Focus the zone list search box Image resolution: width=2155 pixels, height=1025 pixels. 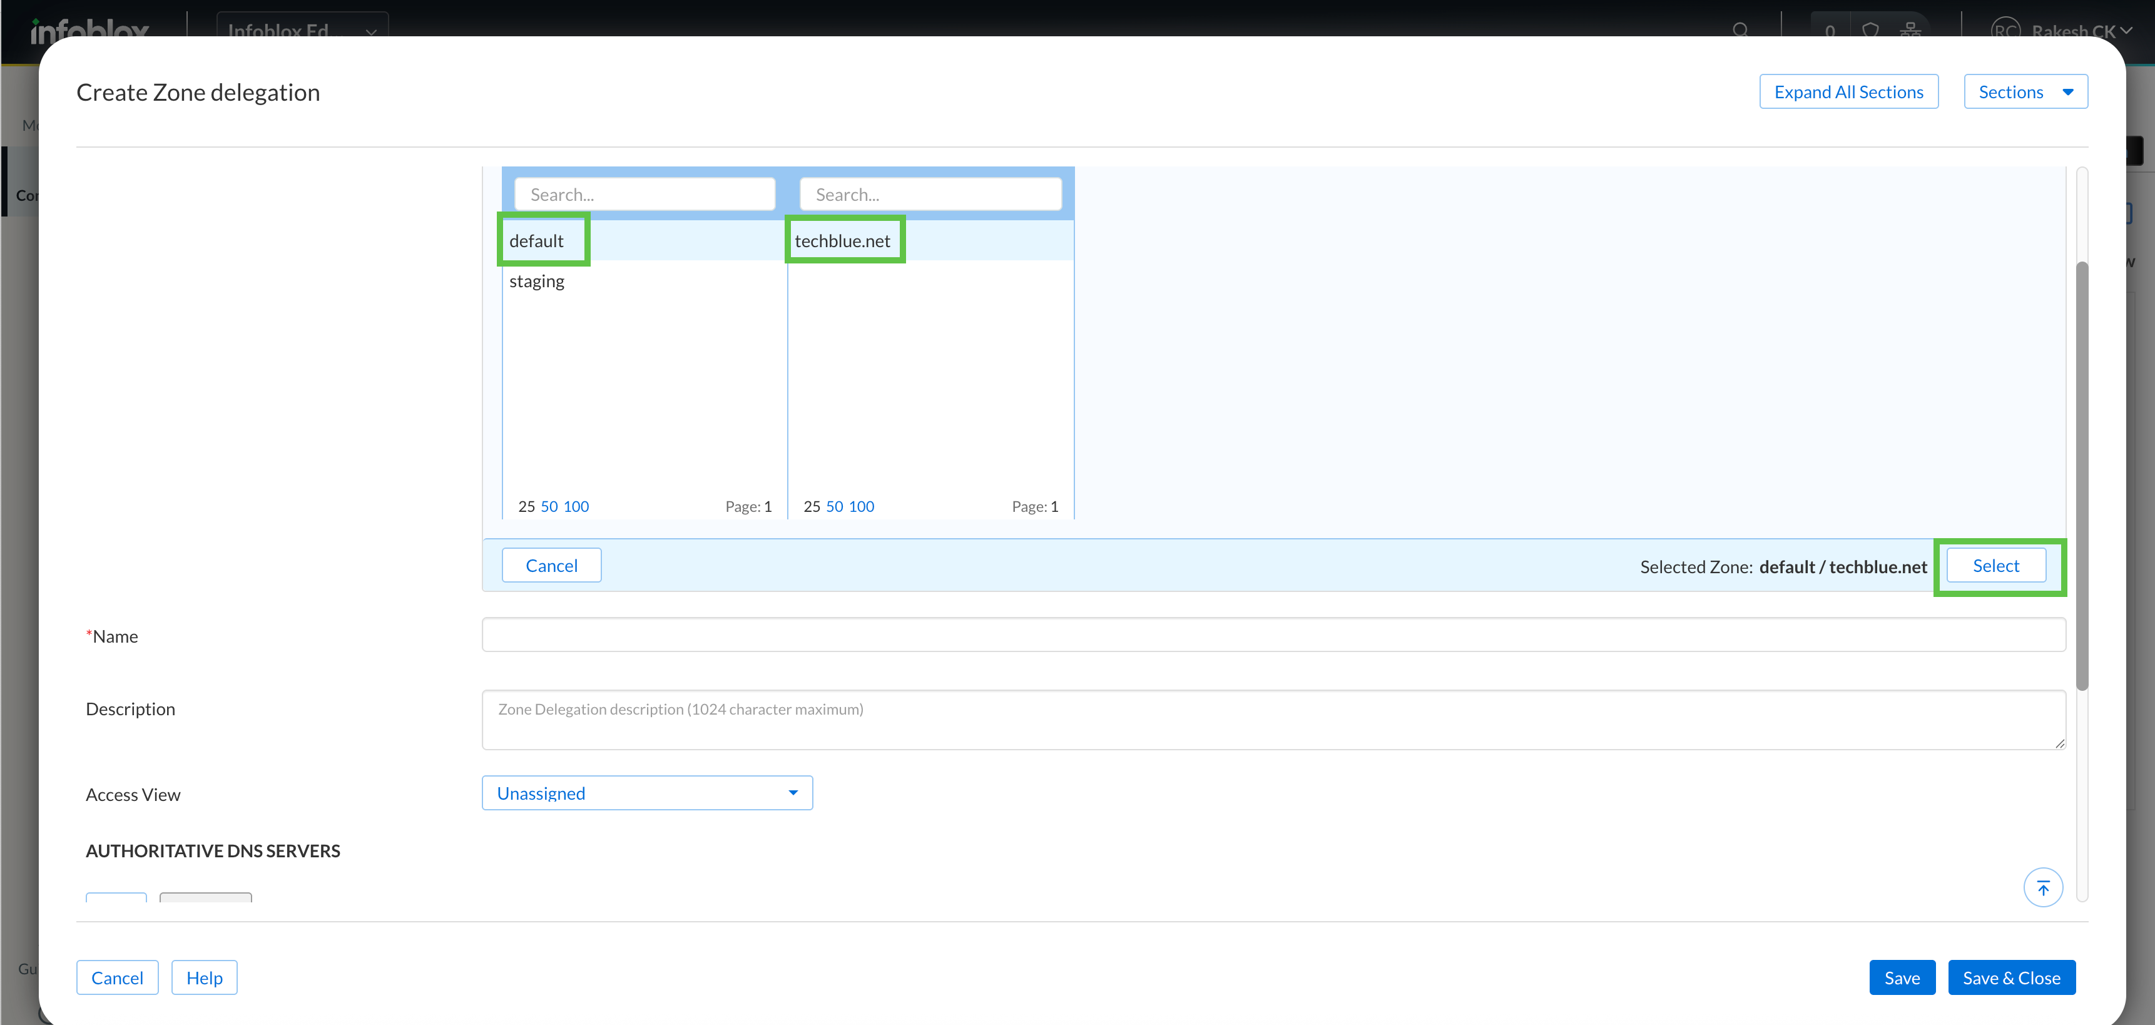(x=929, y=195)
